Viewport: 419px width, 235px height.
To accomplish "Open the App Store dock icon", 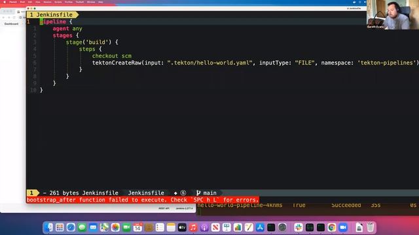I will [260, 228].
